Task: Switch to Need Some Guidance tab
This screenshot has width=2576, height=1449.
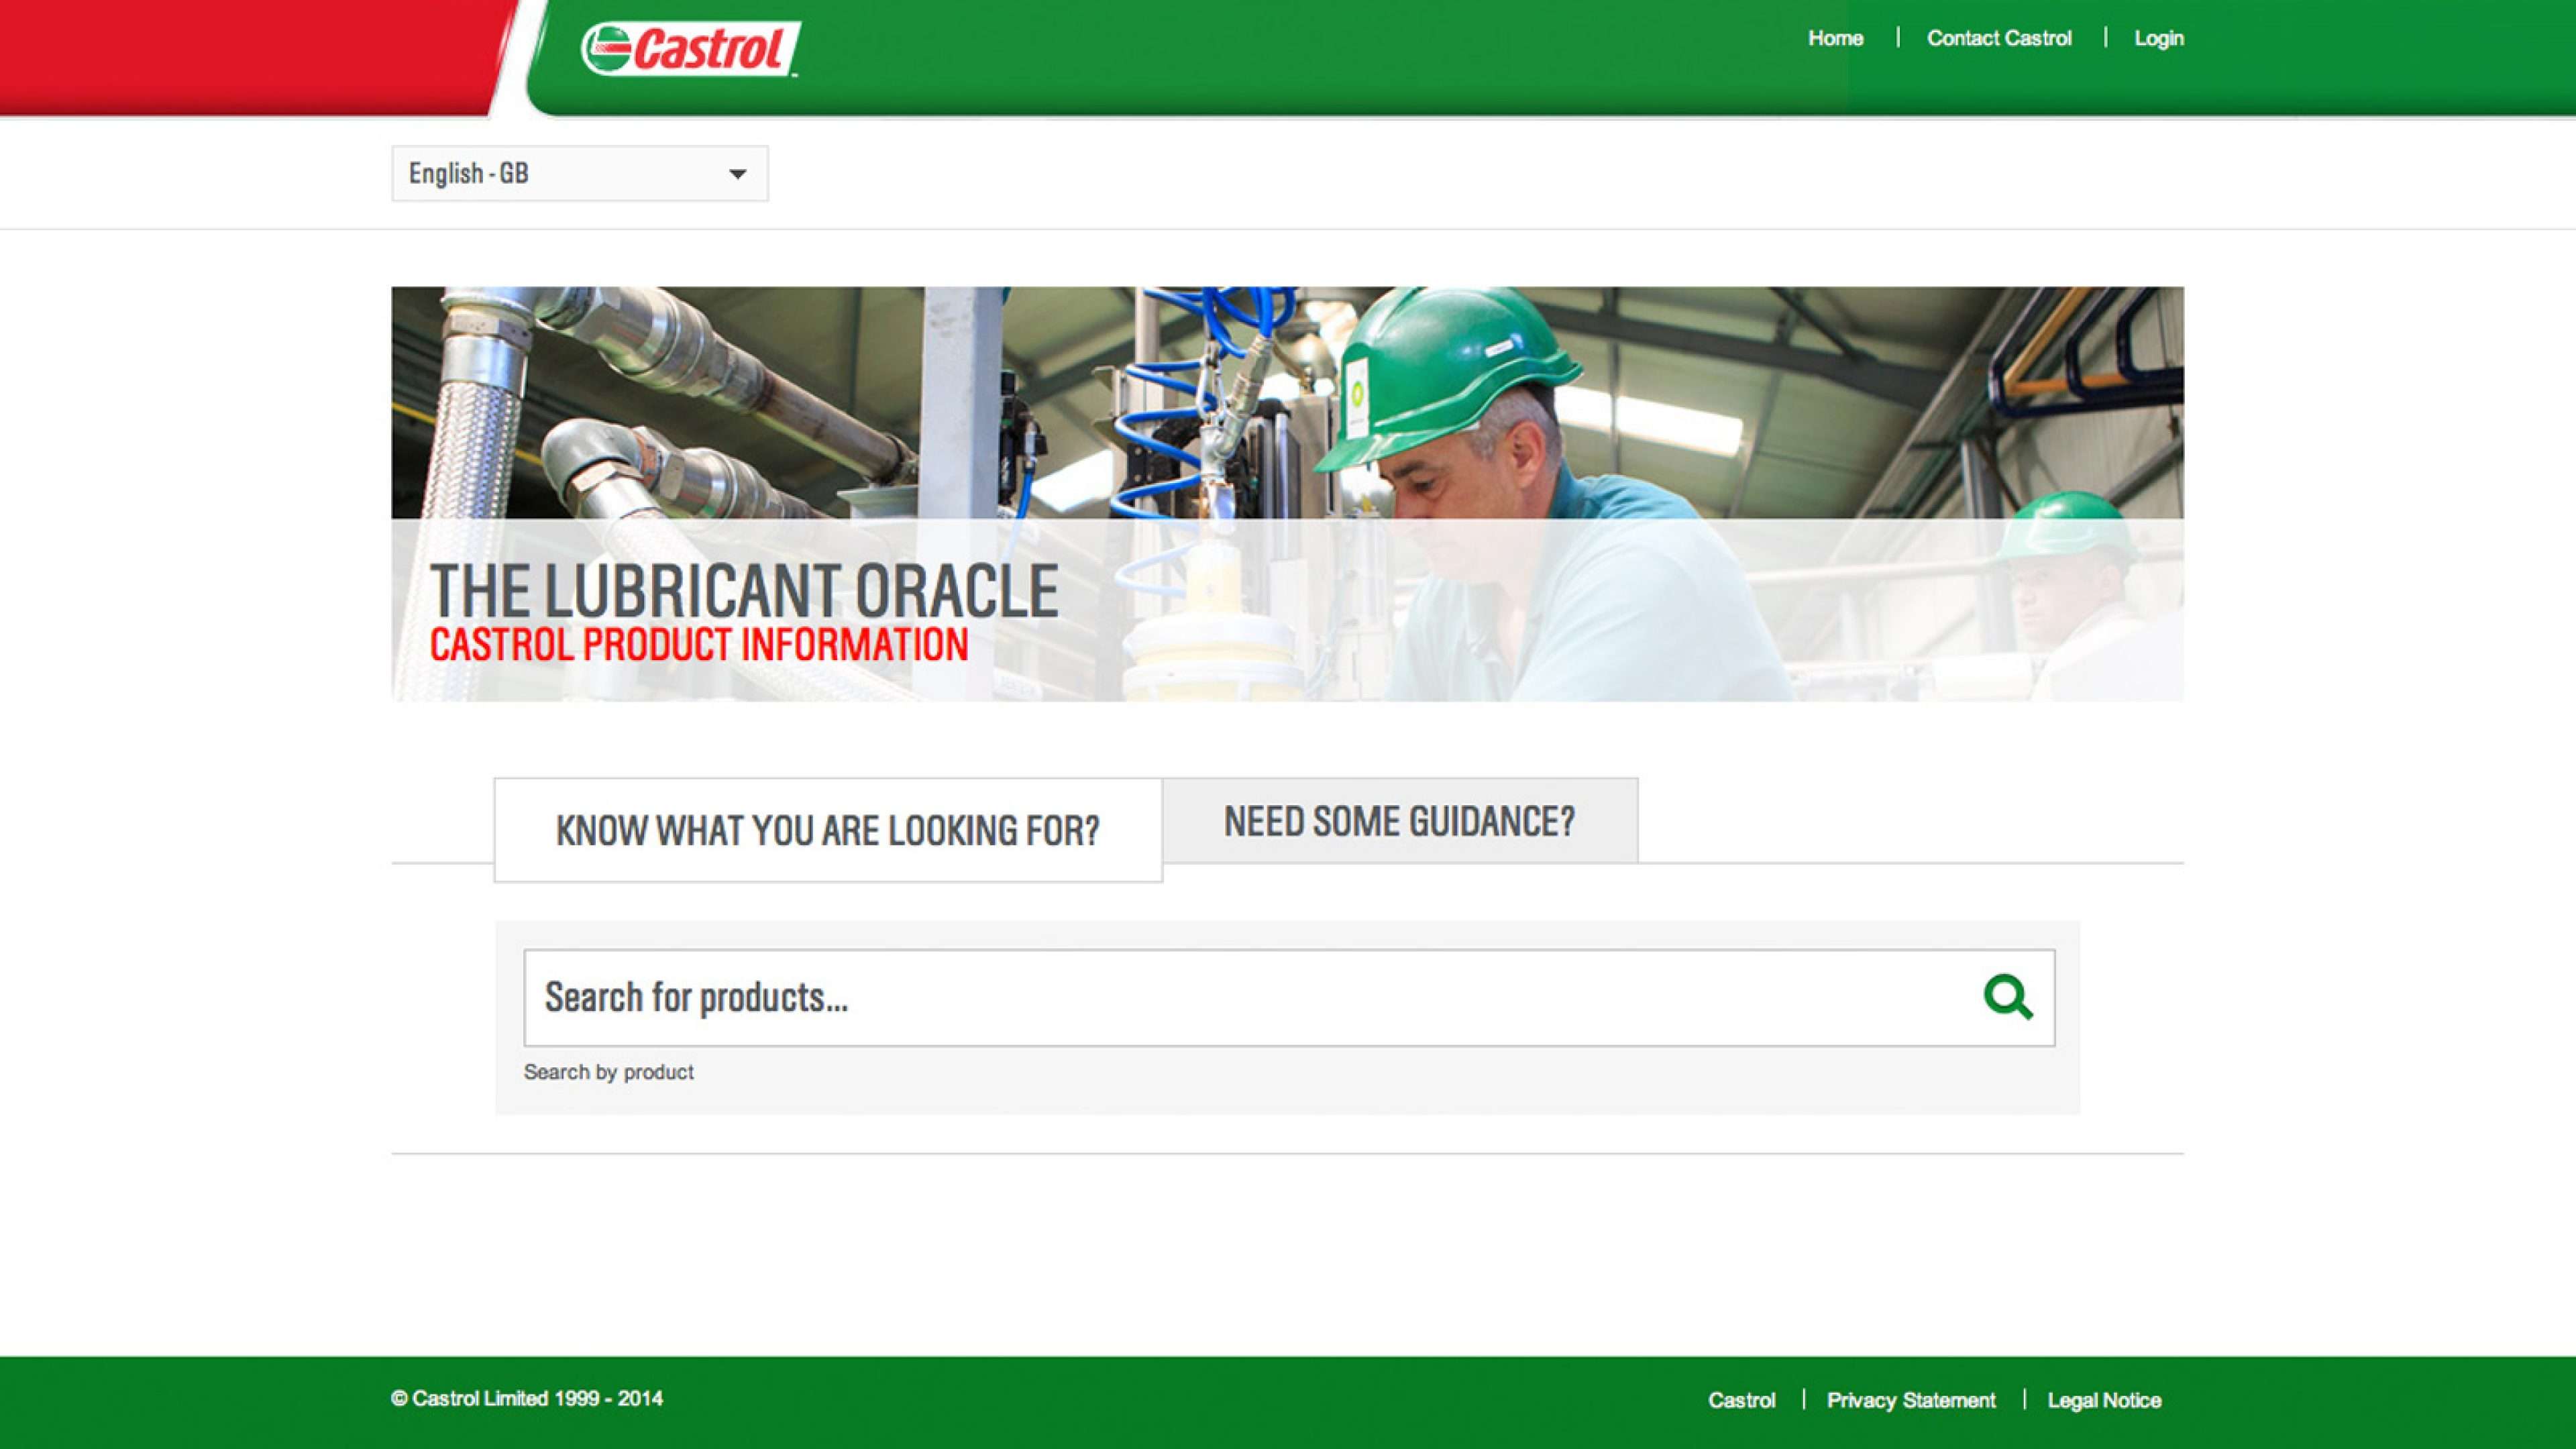Action: (x=1399, y=821)
